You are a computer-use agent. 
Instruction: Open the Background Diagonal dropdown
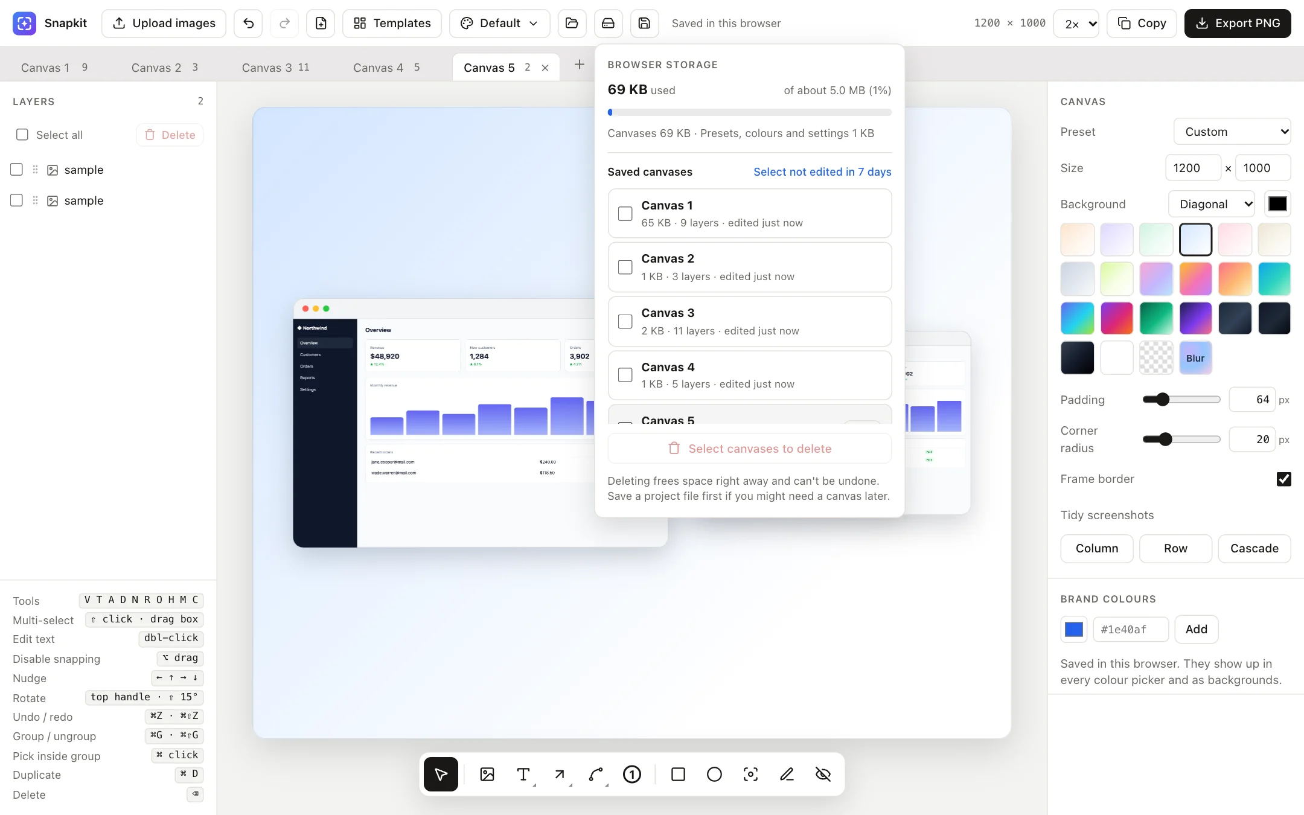[1212, 204]
